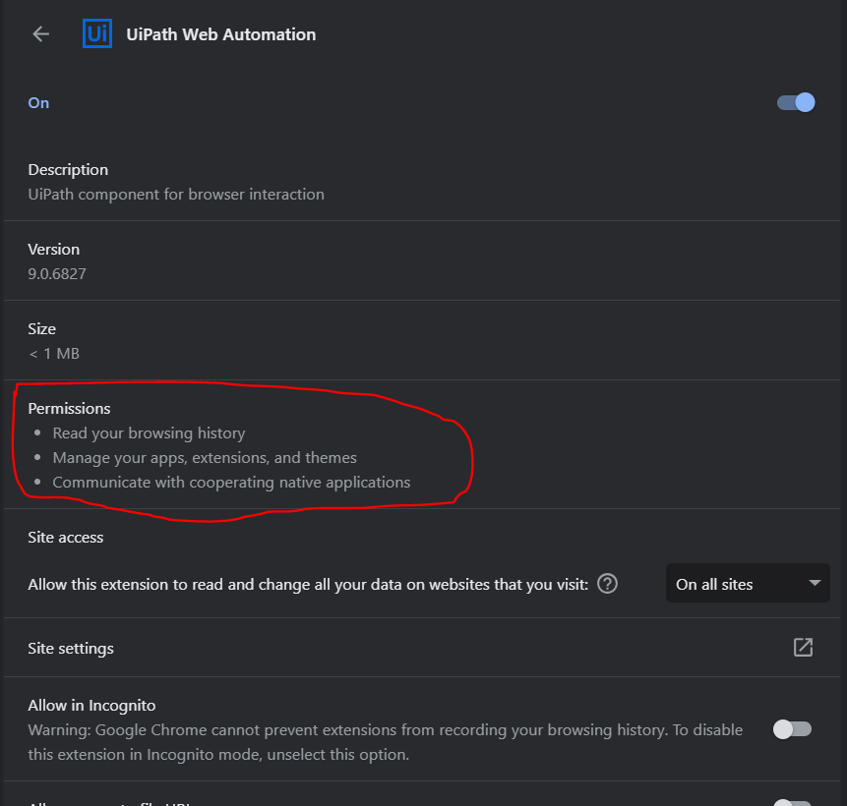
Task: Click 'Communicate with cooperating native applications' permission
Action: [231, 482]
